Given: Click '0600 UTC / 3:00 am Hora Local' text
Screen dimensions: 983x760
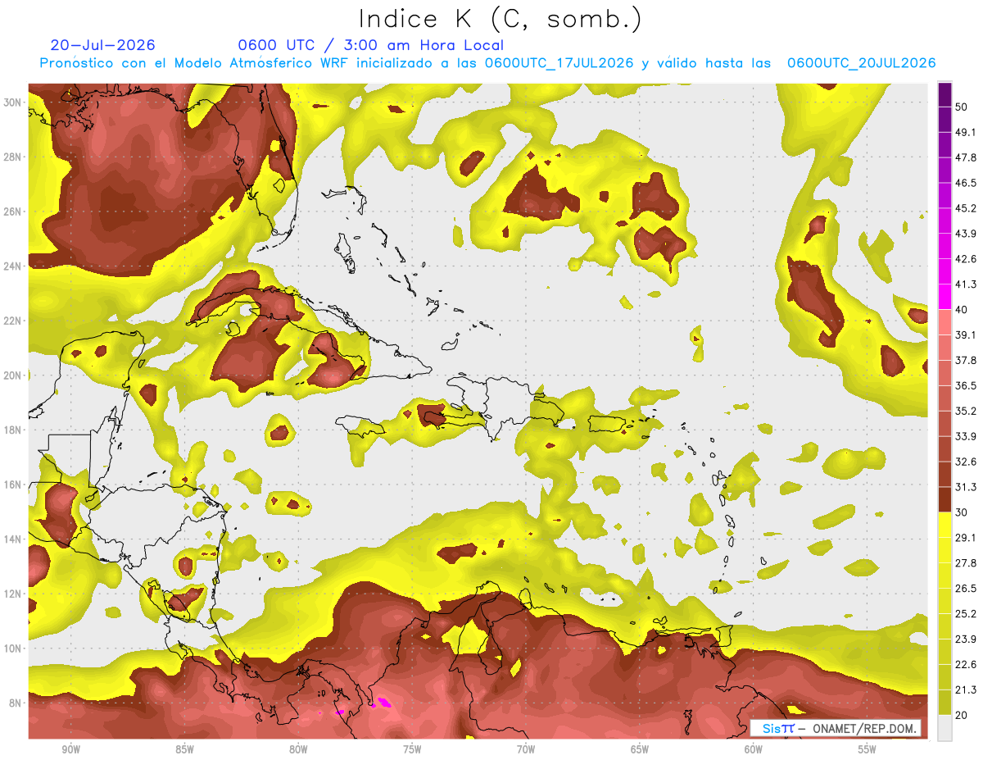Looking at the screenshot, I should 370,45.
